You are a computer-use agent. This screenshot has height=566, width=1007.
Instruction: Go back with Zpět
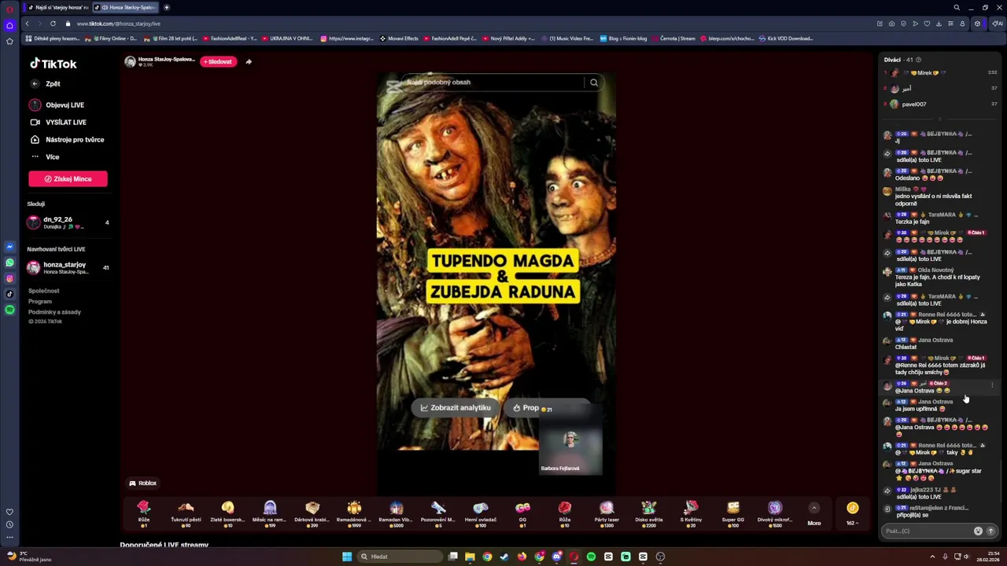[x=46, y=83]
